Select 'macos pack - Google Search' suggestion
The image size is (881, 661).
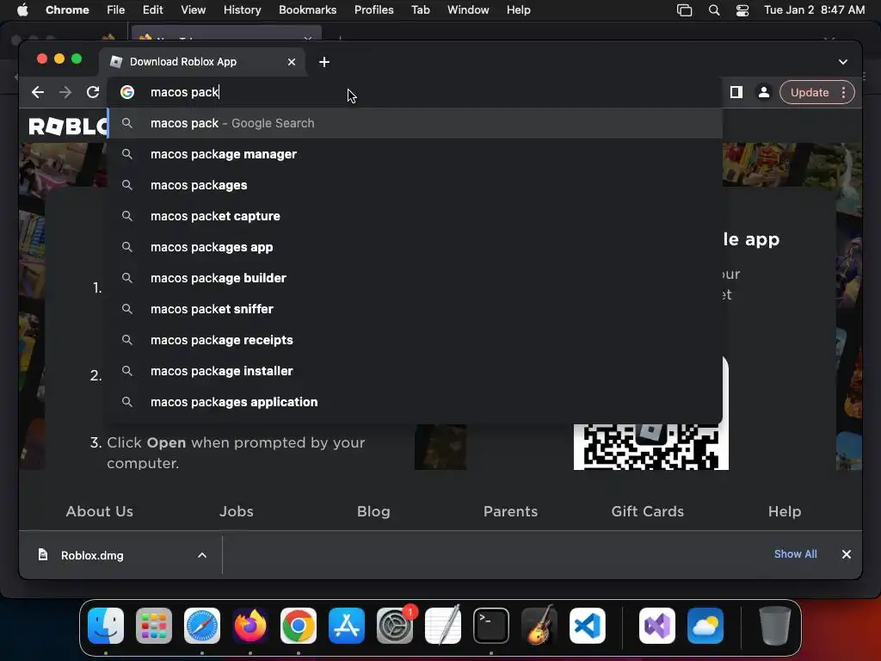click(x=416, y=123)
